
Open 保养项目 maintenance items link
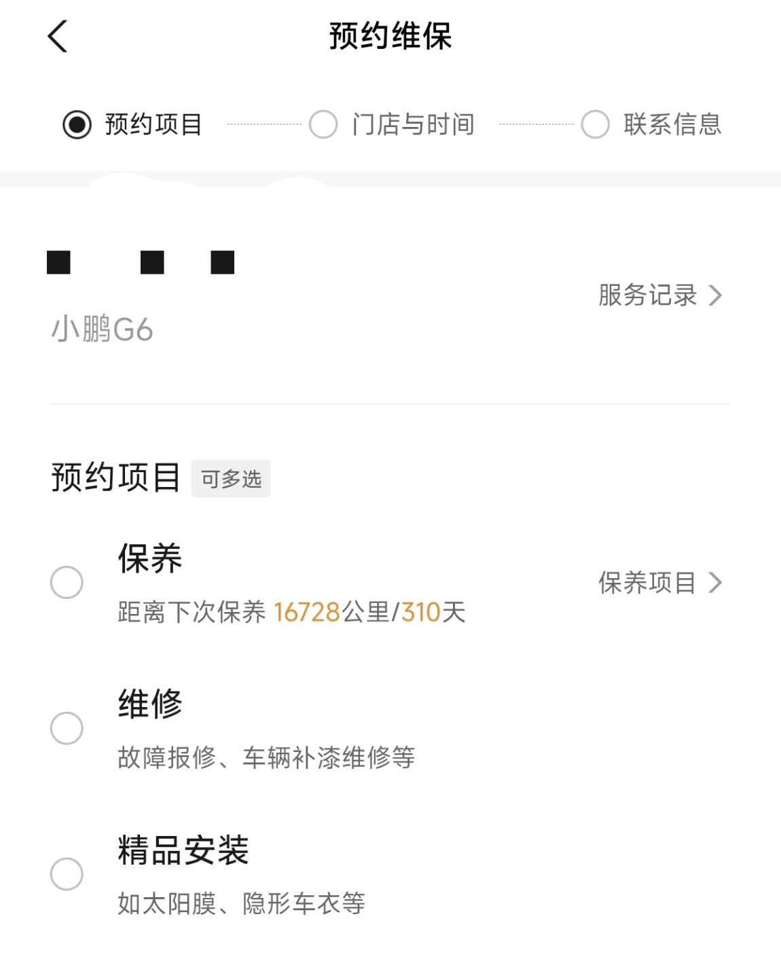(x=659, y=583)
